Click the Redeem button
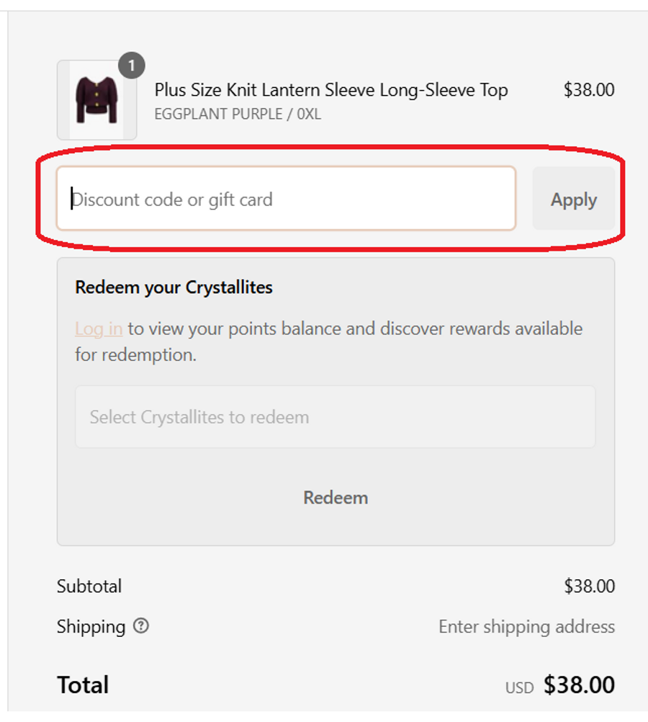The height and width of the screenshot is (722, 648). tap(336, 498)
